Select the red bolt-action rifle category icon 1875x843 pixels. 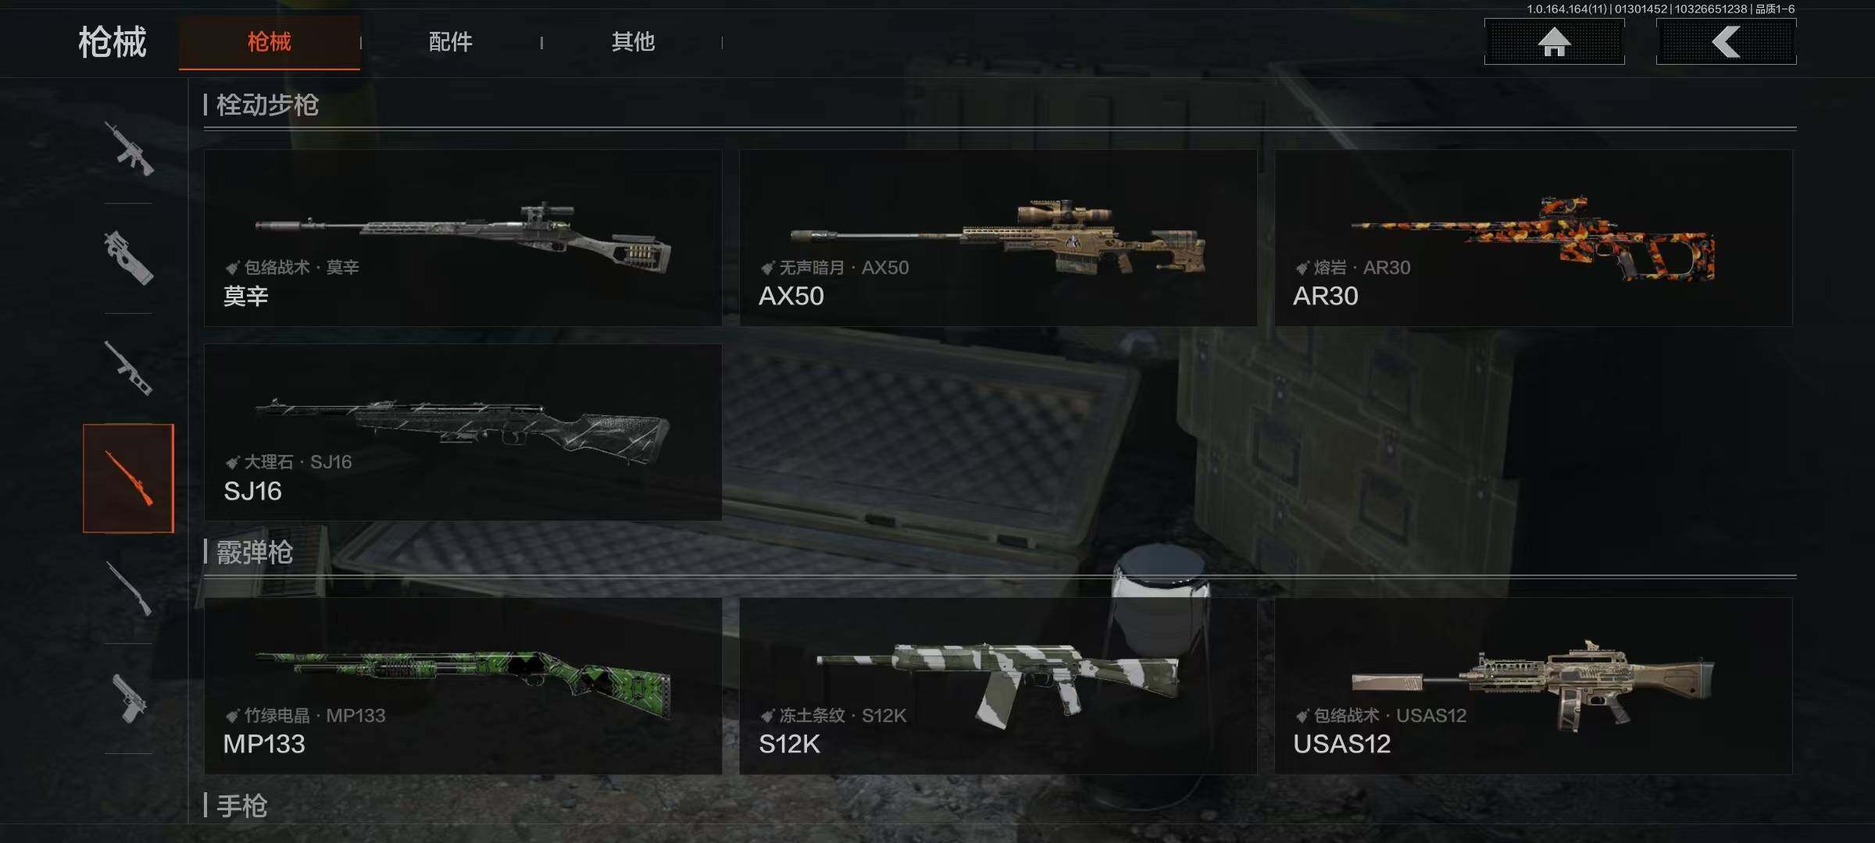point(129,478)
